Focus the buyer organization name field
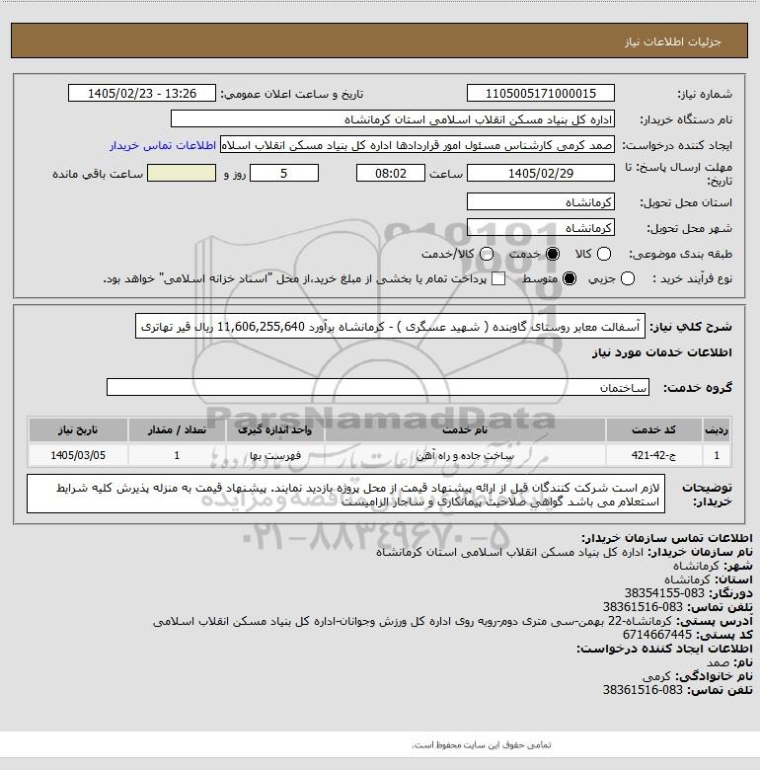The image size is (760, 770). pos(393,119)
